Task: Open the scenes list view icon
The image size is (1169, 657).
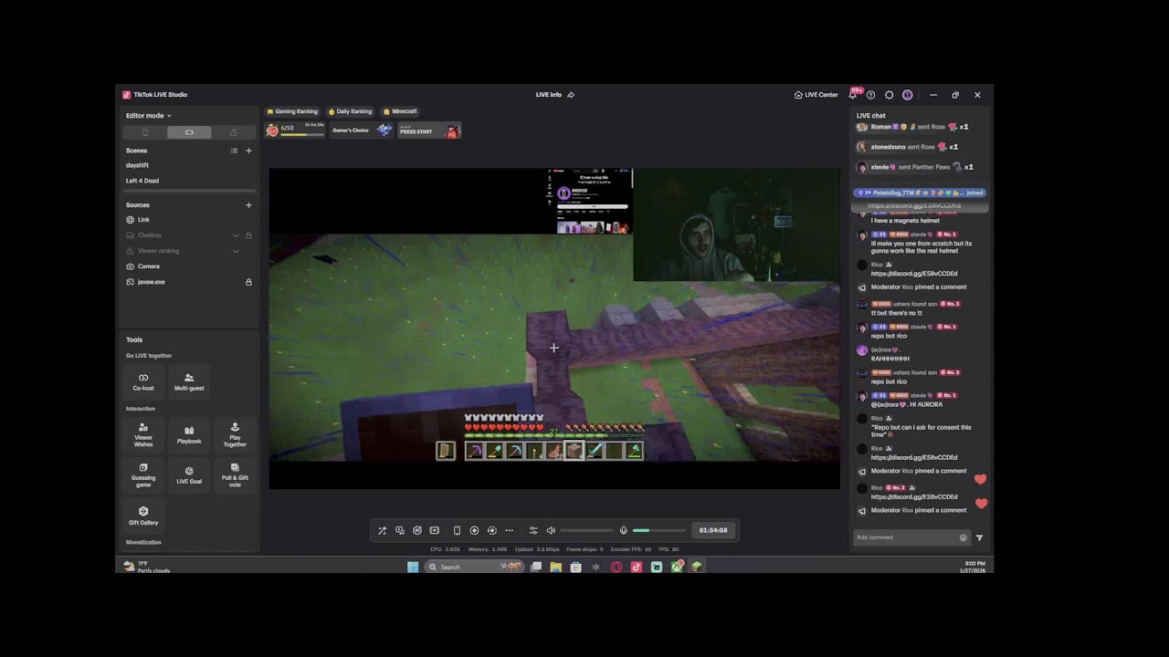Action: 234,151
